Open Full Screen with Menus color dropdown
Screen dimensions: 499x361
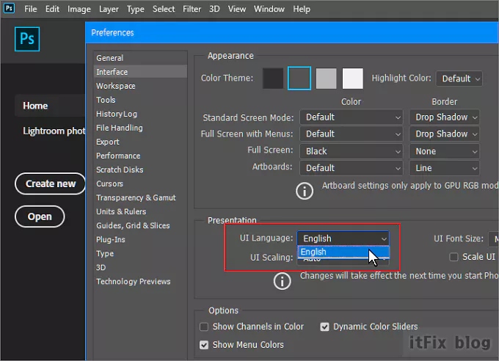pyautogui.click(x=352, y=134)
